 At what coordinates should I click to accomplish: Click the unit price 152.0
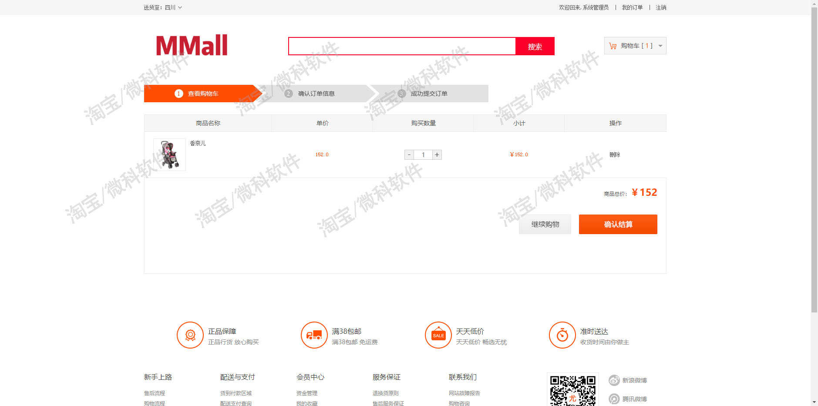click(322, 154)
